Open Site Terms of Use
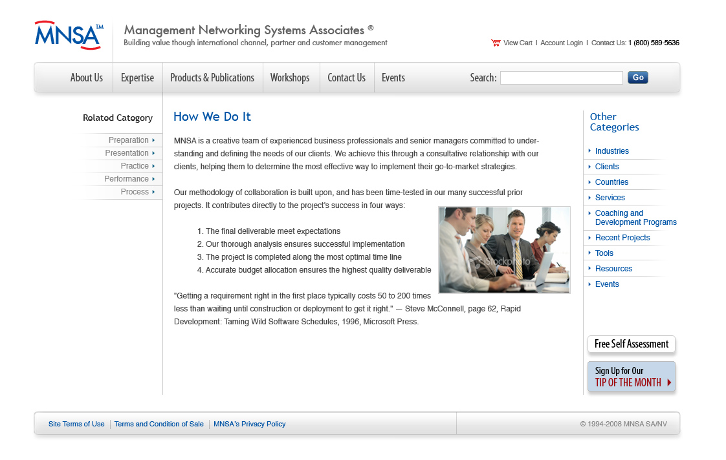The height and width of the screenshot is (460, 726). (76, 424)
